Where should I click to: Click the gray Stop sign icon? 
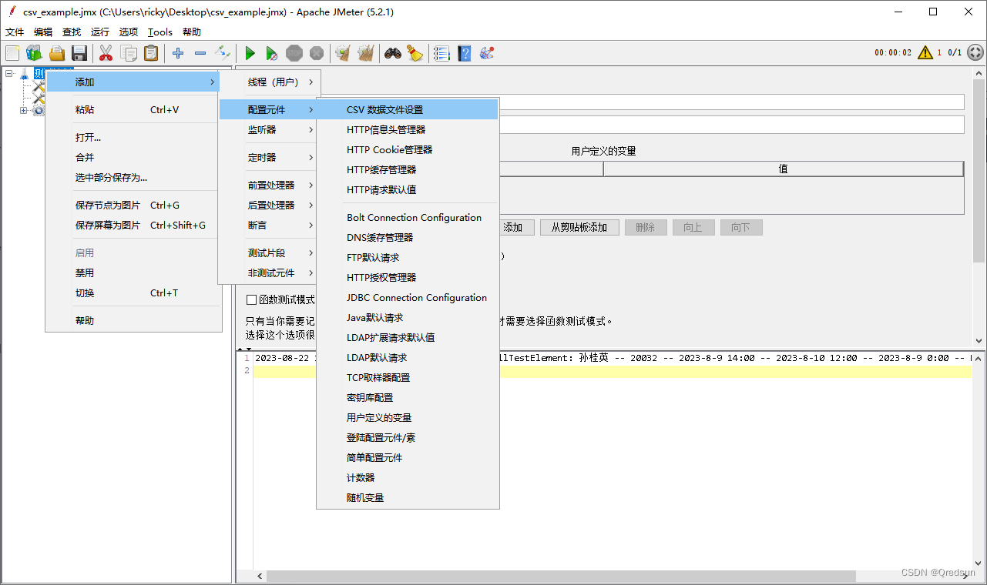(294, 53)
